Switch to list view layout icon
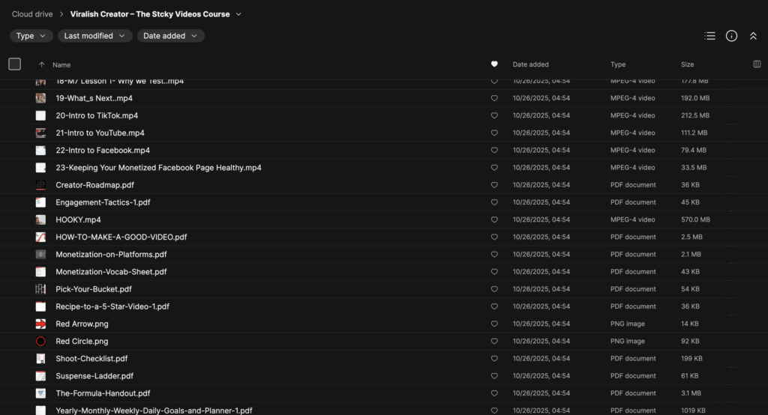Image resolution: width=768 pixels, height=415 pixels. [x=709, y=36]
